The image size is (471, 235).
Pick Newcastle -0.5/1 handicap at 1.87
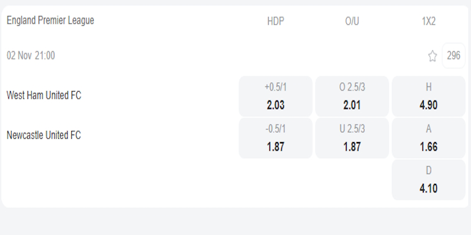(x=276, y=138)
